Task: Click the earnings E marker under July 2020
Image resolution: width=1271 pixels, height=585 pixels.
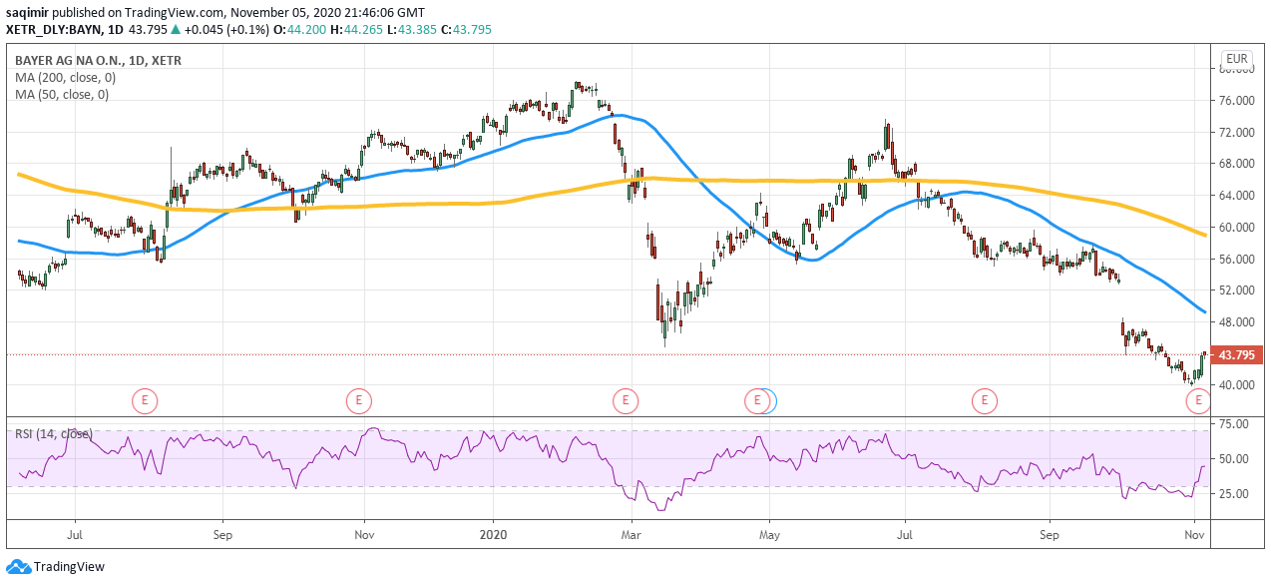Action: [984, 400]
